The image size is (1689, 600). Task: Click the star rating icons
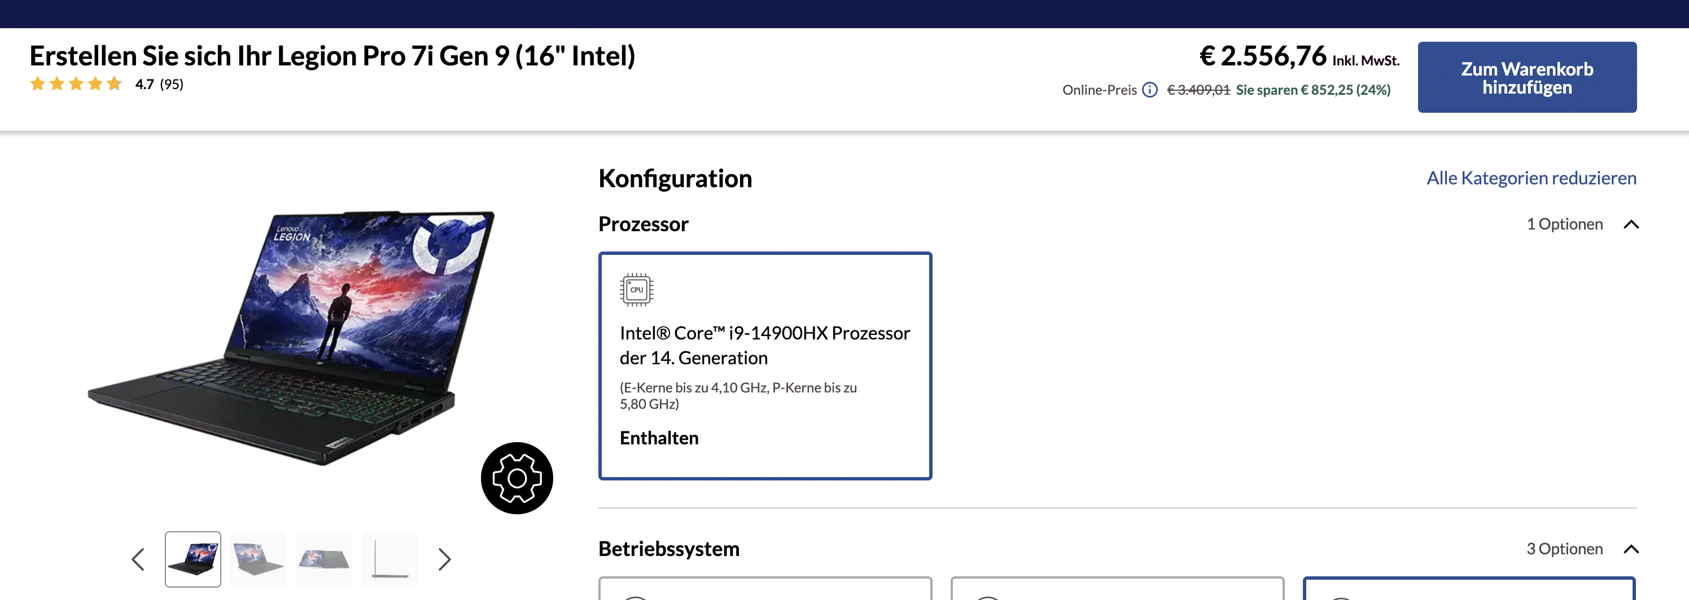point(76,84)
